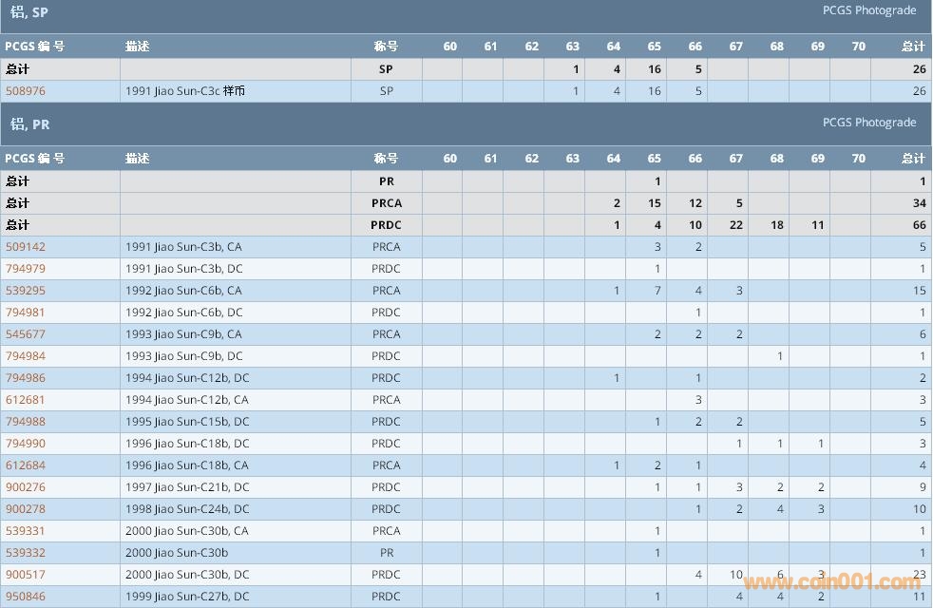The width and height of the screenshot is (933, 608).
Task: Select the 900278 PCGS number link
Action: [26, 509]
